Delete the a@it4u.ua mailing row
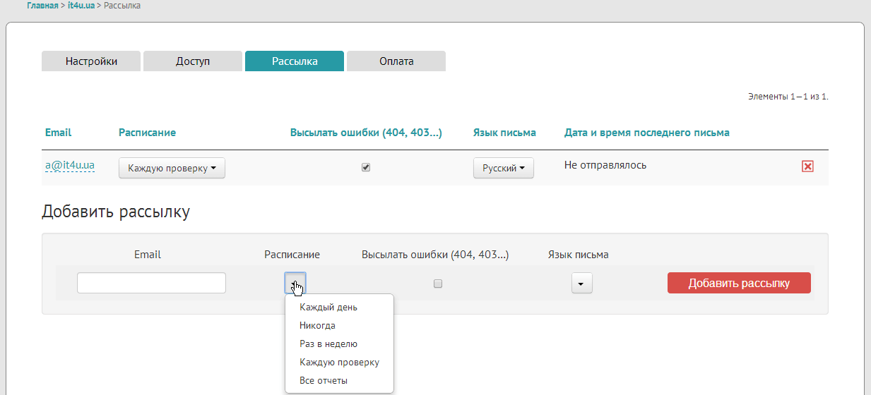The height and width of the screenshot is (395, 871). [807, 166]
